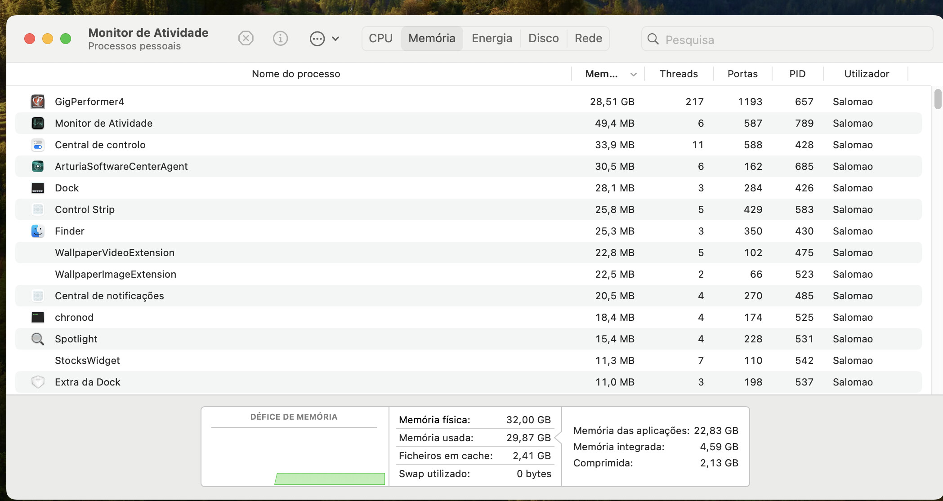Click Memória integrada value 4,59 GB

coord(719,447)
